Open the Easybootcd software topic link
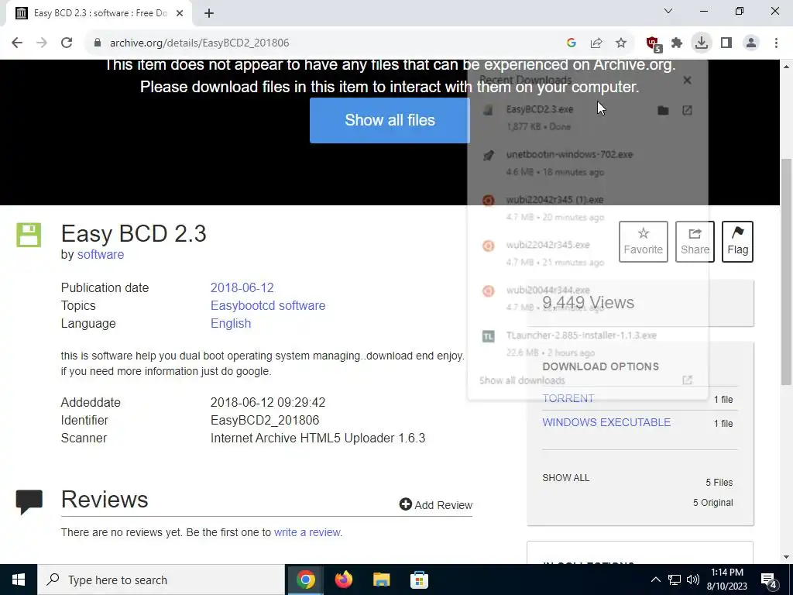 click(x=268, y=305)
